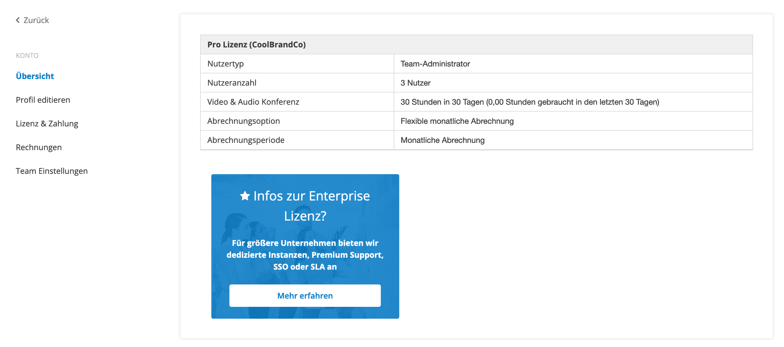The width and height of the screenshot is (784, 347).
Task: Open the Übersicht section
Action: (x=35, y=76)
